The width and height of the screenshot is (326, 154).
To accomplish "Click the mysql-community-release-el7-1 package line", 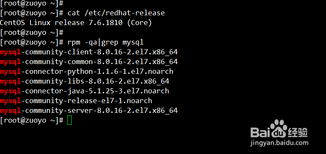I will pyautogui.click(x=76, y=101).
